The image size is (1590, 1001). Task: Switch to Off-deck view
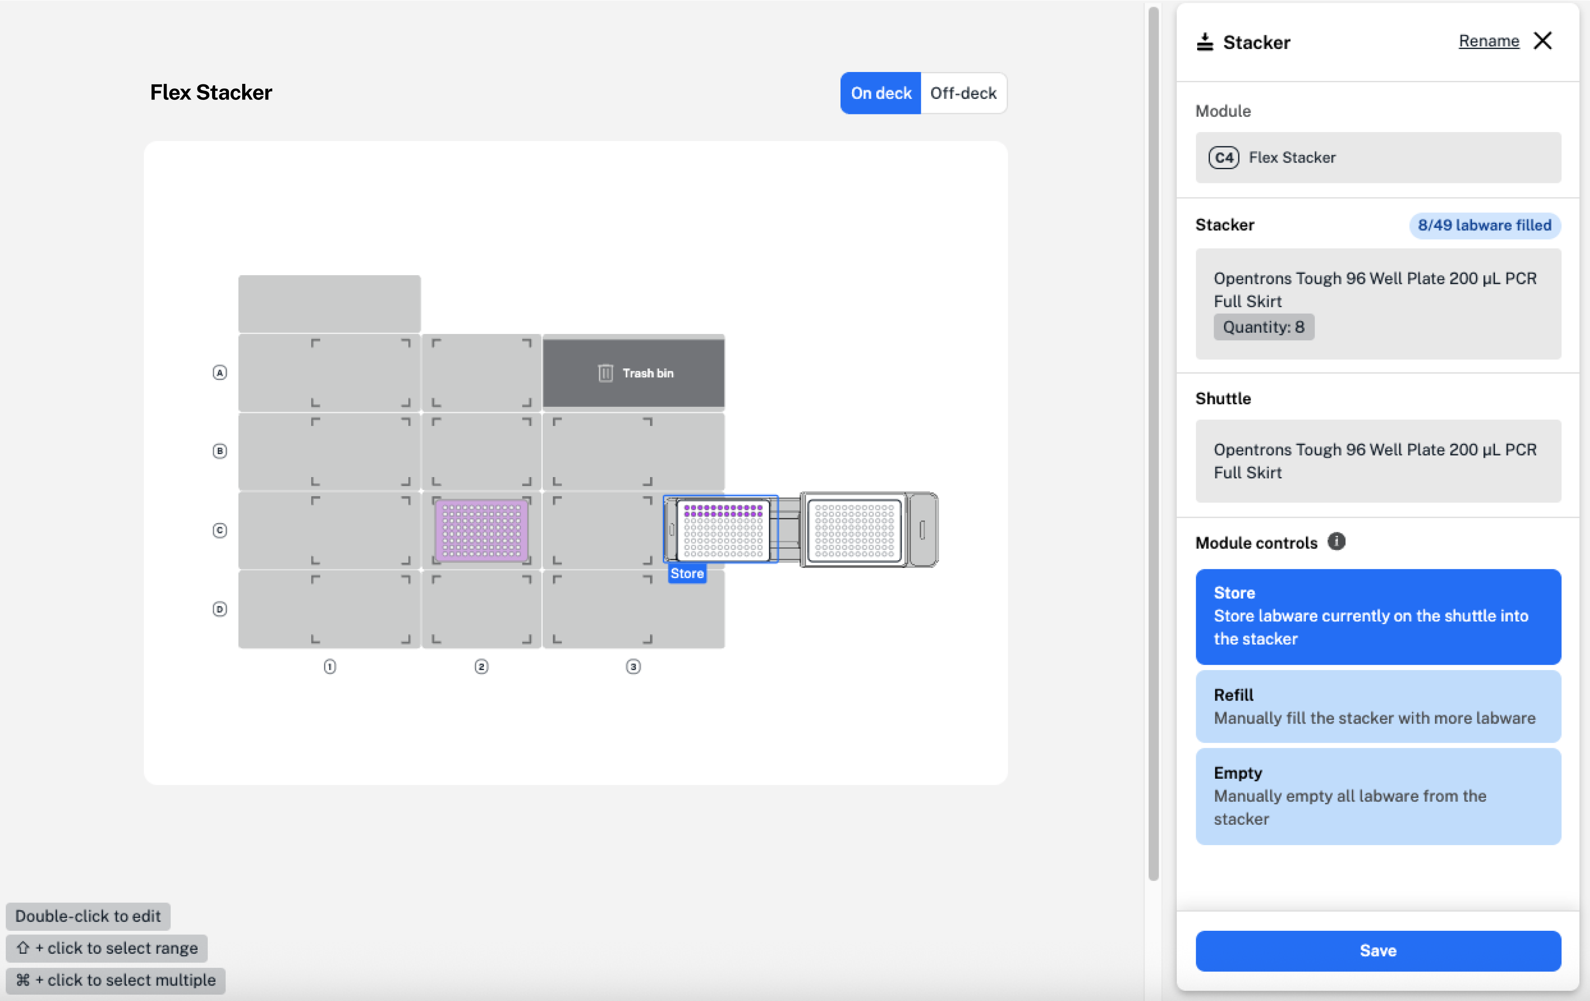(963, 93)
